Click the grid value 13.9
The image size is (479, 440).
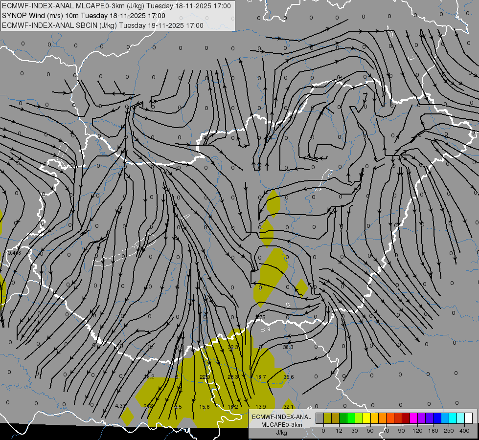261,407
